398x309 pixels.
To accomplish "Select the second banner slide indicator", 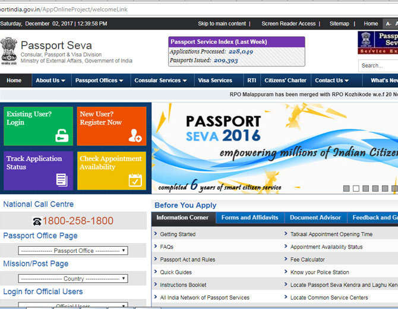I will coord(356,189).
